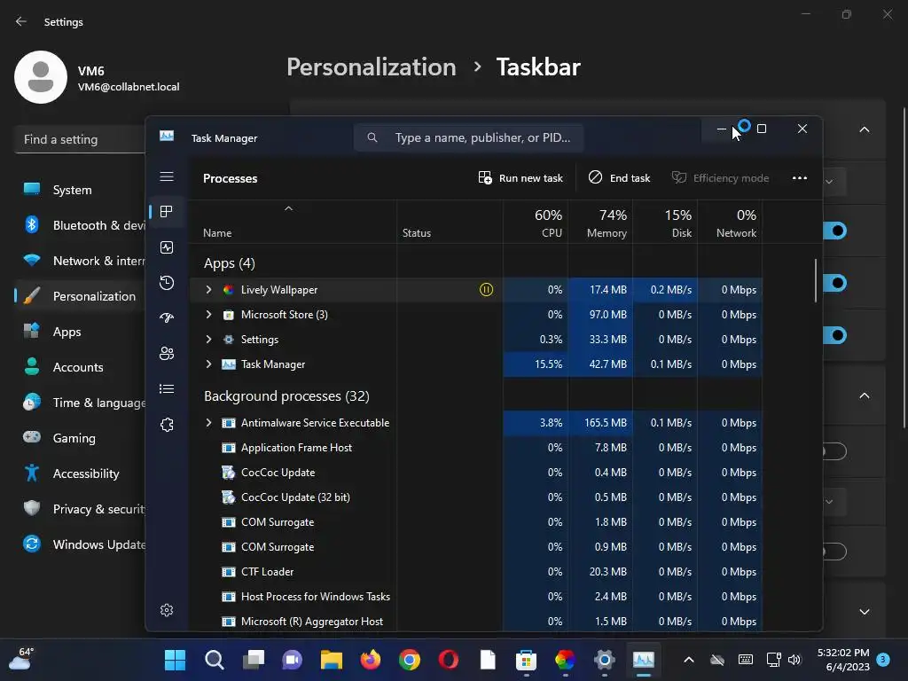Open Windows Start button on taskbar

click(x=175, y=660)
